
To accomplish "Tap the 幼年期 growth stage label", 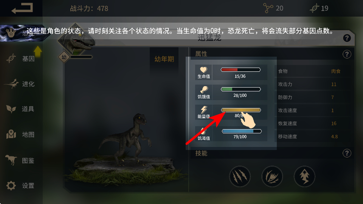I will coord(164,59).
